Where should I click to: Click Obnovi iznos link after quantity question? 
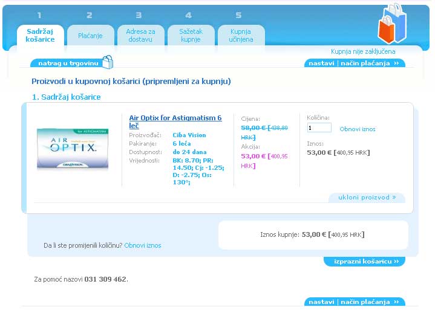point(143,245)
